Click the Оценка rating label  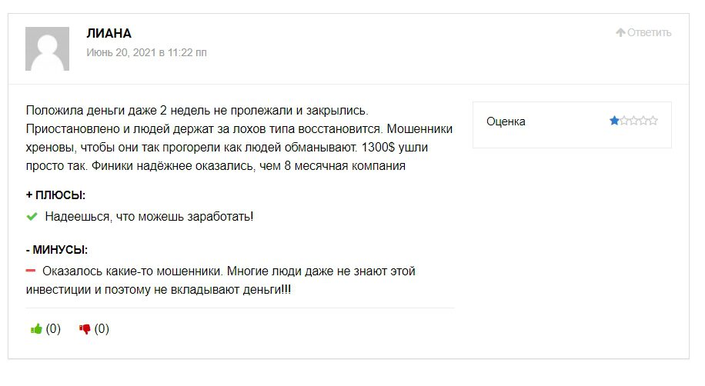click(x=506, y=121)
